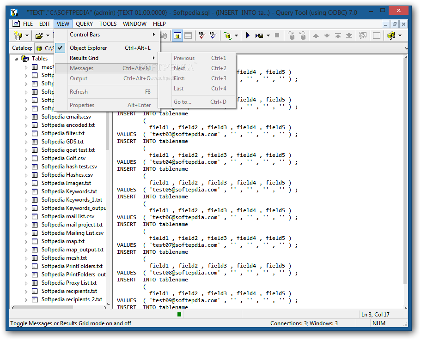Screen dimensions: 421x340
Task: Run the query with the Execute play icon
Action: (x=248, y=36)
